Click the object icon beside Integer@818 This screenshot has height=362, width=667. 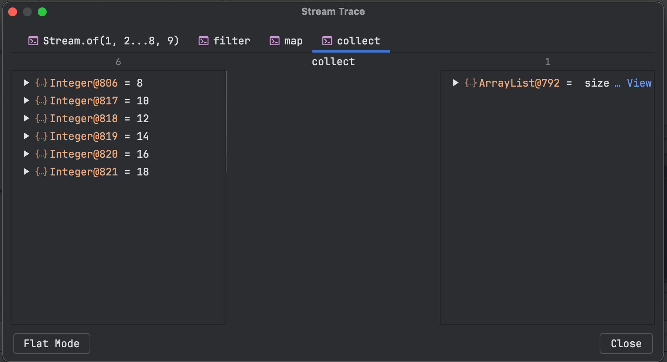(x=41, y=118)
